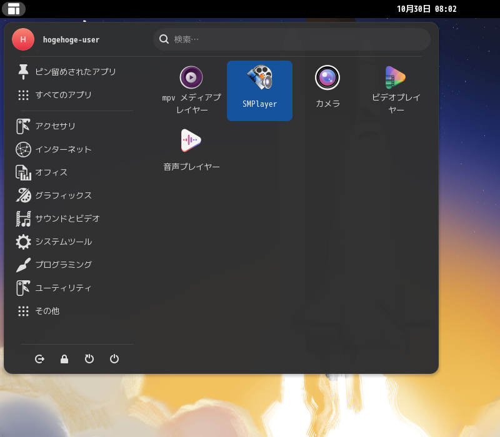Launch mpv メディアプレイヤー app
Image resolution: width=500 pixels, height=437 pixels.
[191, 91]
